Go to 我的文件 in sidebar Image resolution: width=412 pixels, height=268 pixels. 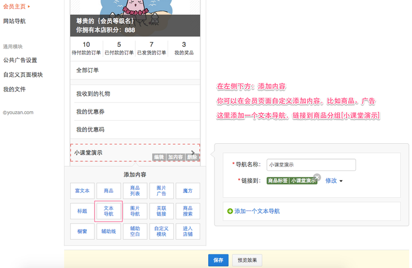14,89
